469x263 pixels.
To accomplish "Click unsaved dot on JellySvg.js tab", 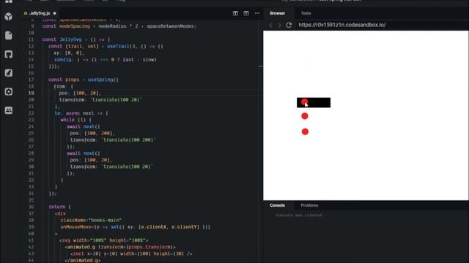I will 54,13.
